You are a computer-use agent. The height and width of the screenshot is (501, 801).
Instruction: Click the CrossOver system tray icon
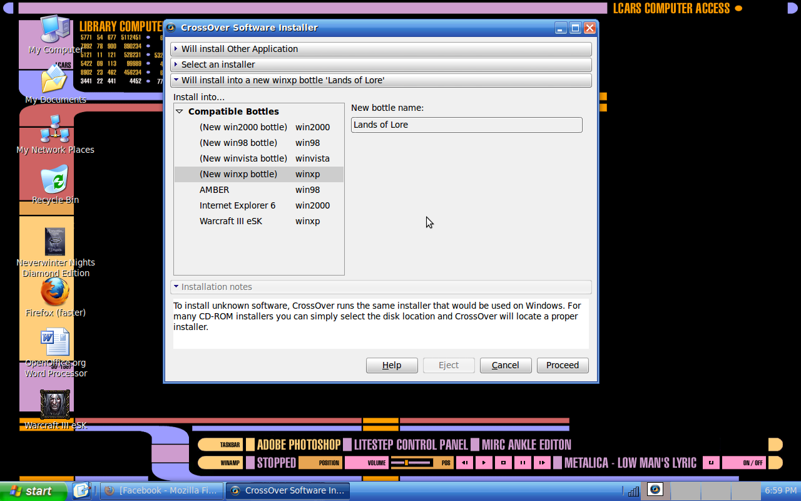[655, 489]
